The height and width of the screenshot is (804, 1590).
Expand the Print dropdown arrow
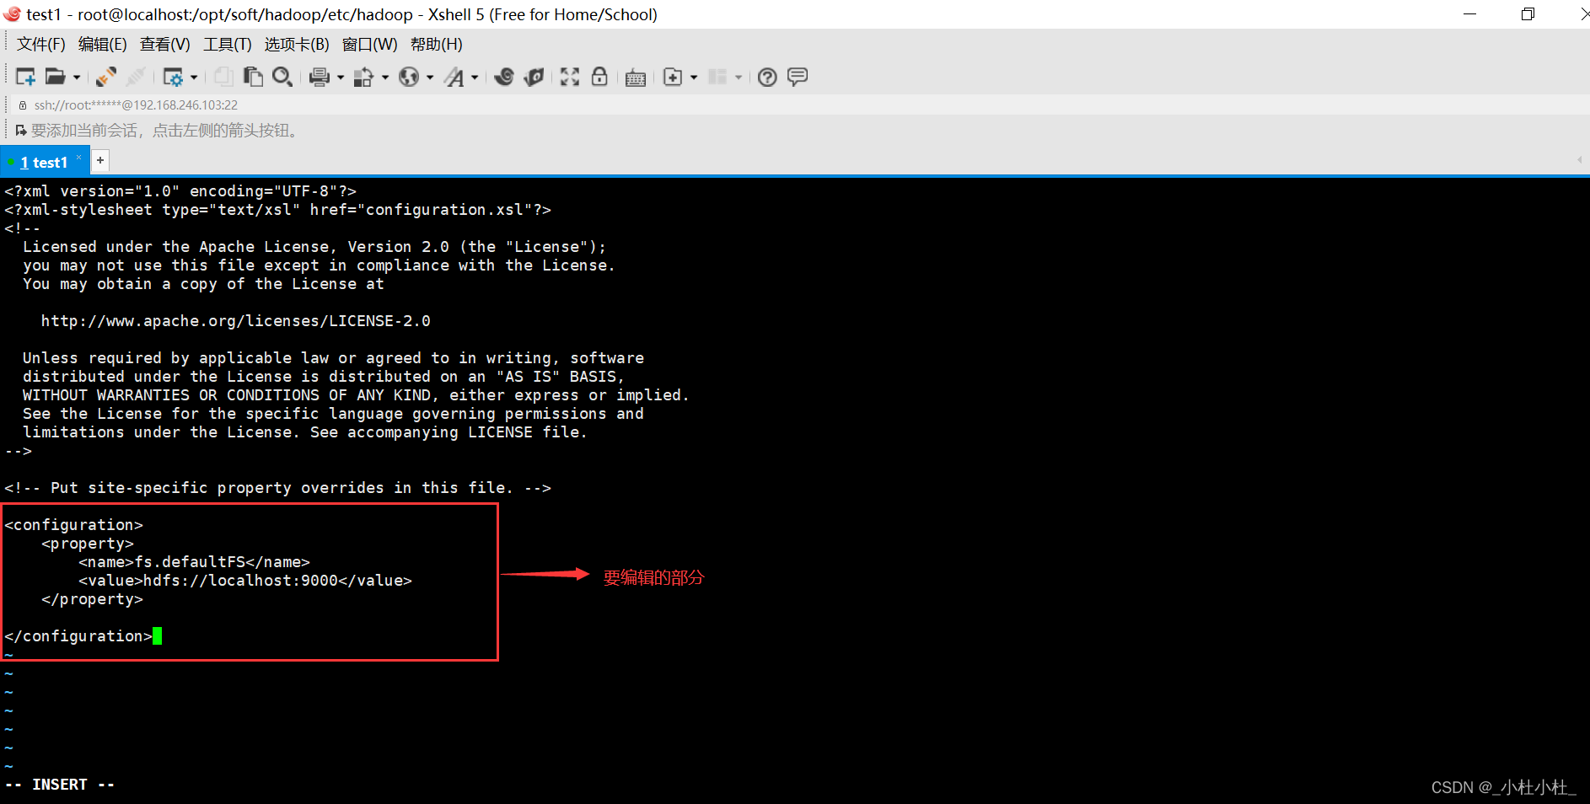click(341, 78)
